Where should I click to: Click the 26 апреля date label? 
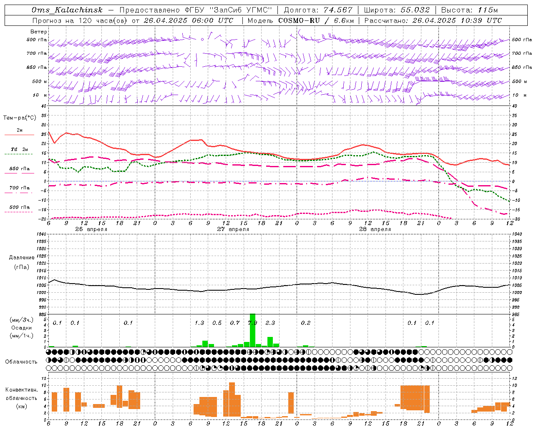tap(91, 229)
